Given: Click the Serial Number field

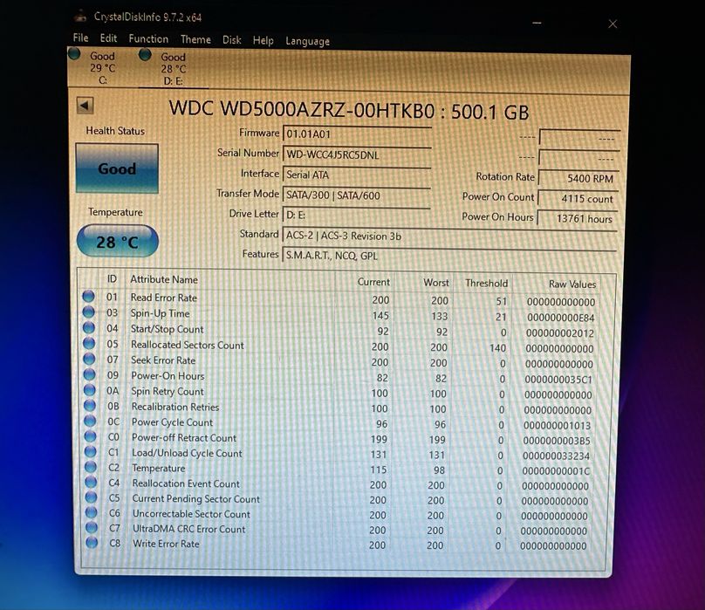Looking at the screenshot, I should pyautogui.click(x=357, y=154).
